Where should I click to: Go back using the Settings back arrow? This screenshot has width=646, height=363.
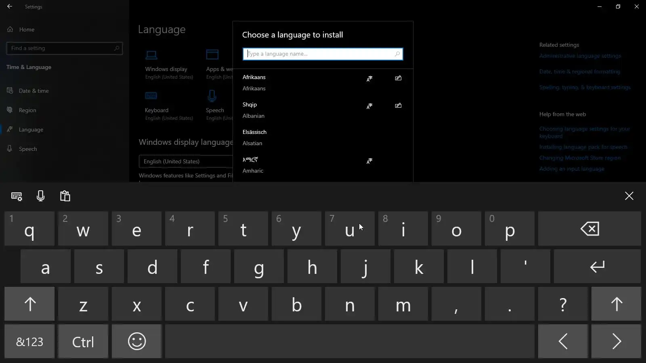point(10,6)
